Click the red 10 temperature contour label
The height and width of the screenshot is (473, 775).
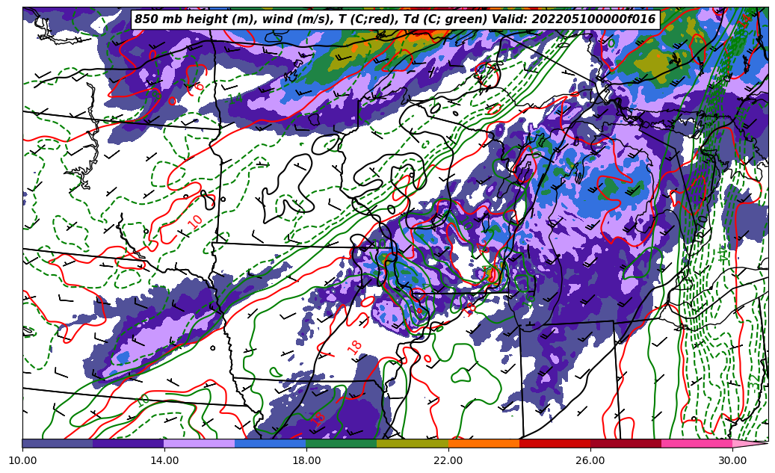195,221
